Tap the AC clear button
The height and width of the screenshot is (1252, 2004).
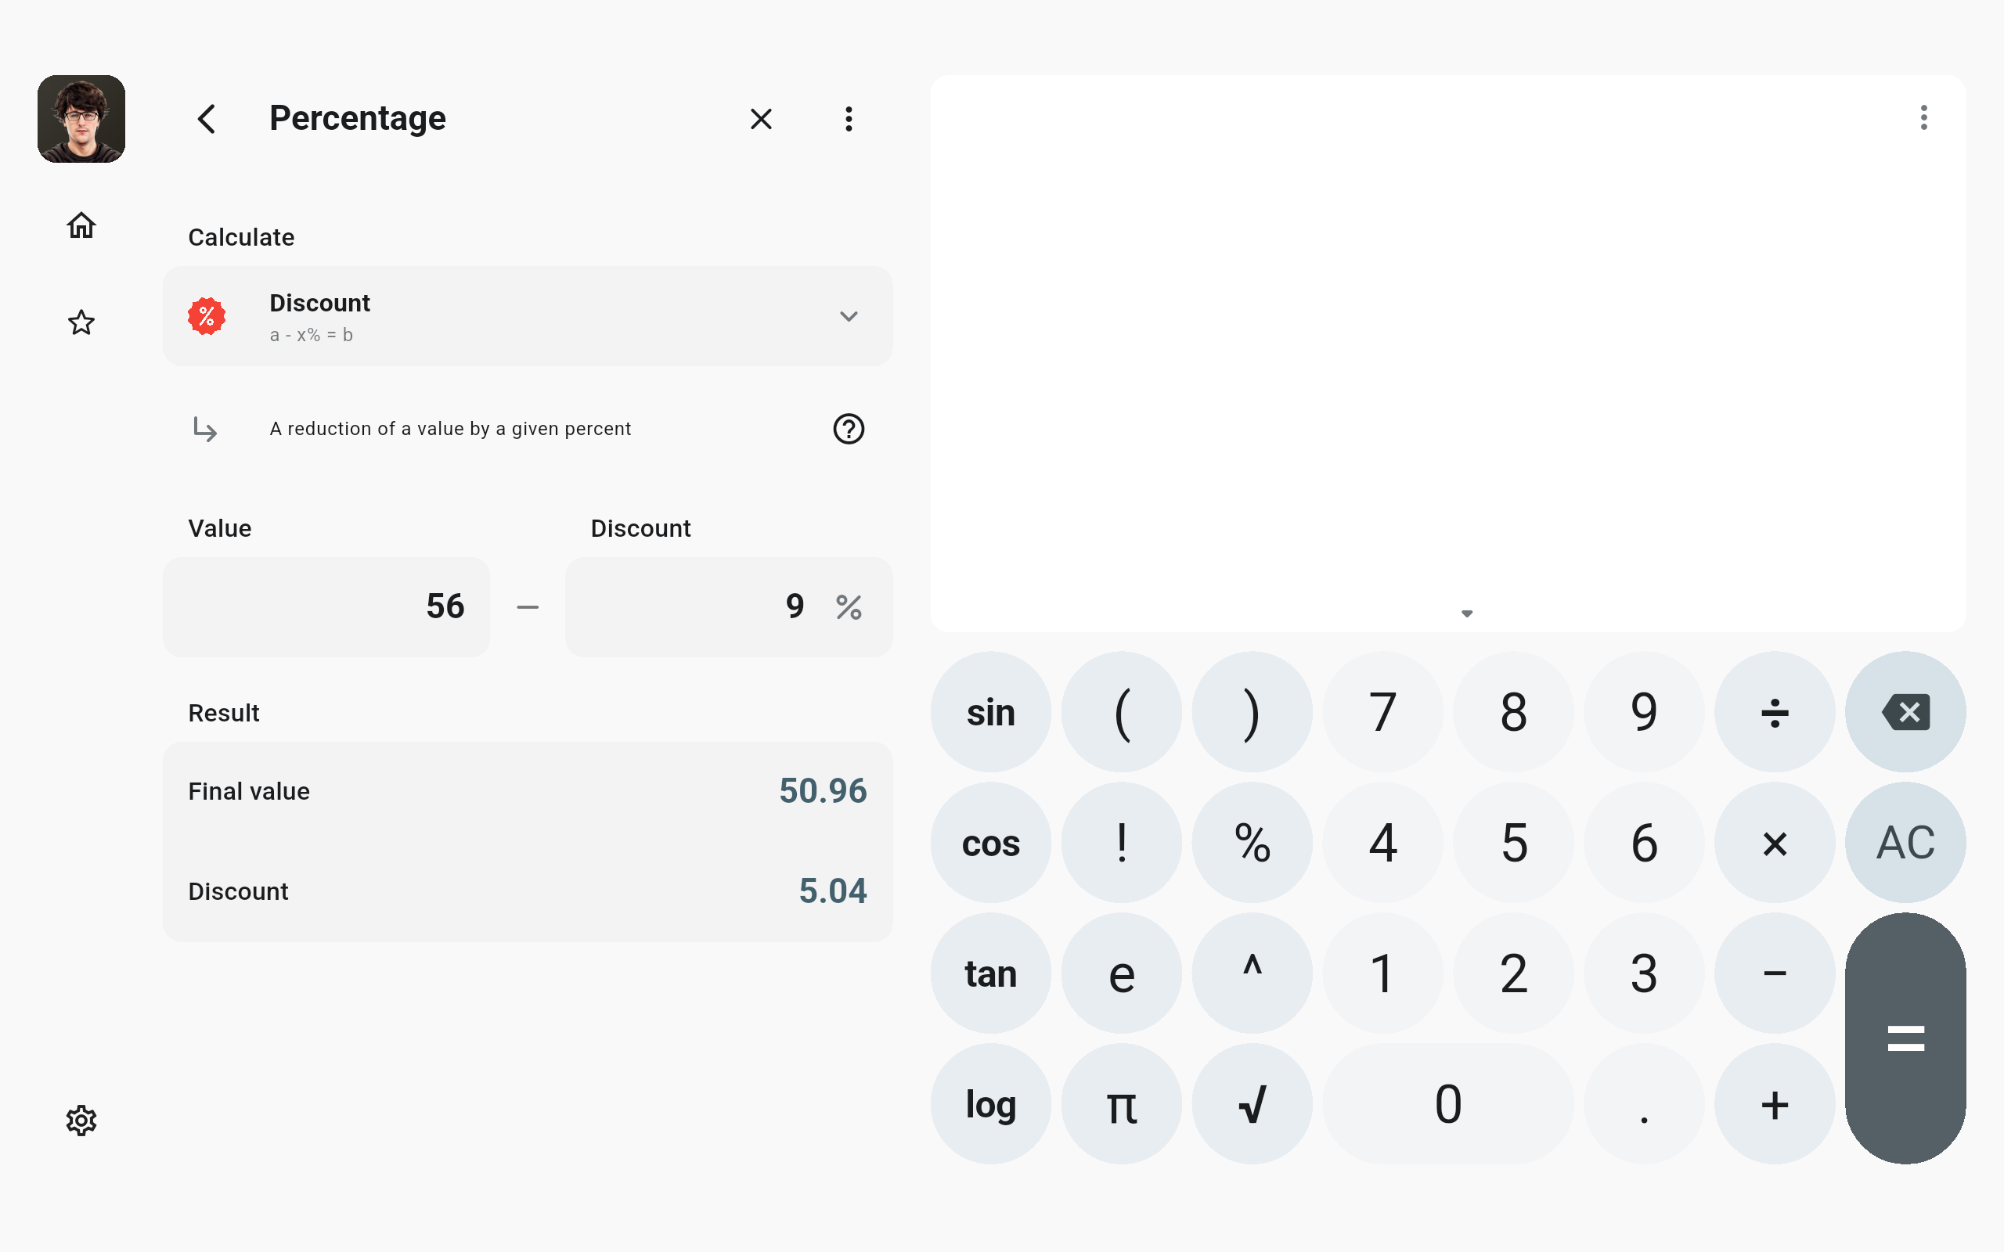pos(1905,843)
